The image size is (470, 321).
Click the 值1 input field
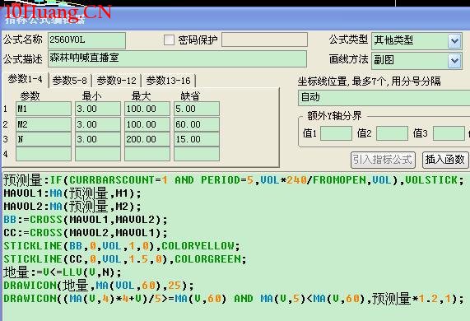pyautogui.click(x=336, y=133)
